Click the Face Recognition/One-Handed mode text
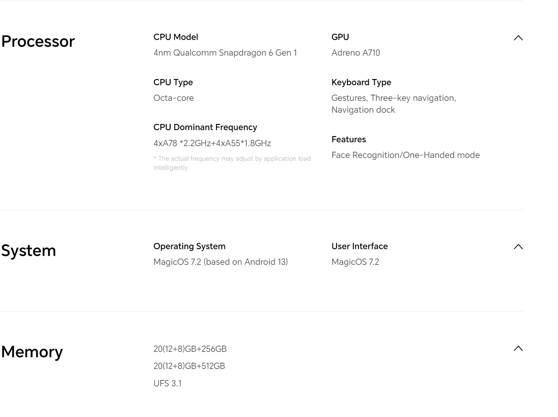Viewport: 558px width, 417px height. pyautogui.click(x=405, y=155)
